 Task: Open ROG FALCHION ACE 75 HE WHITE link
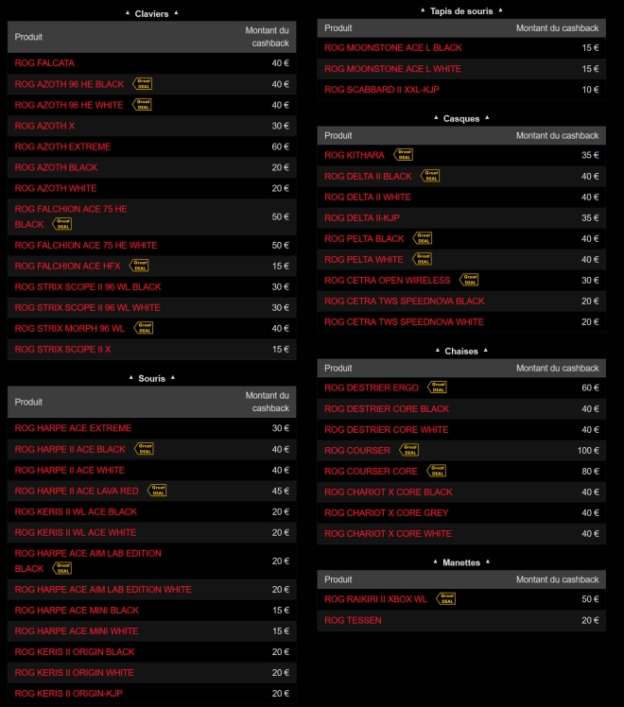86,246
